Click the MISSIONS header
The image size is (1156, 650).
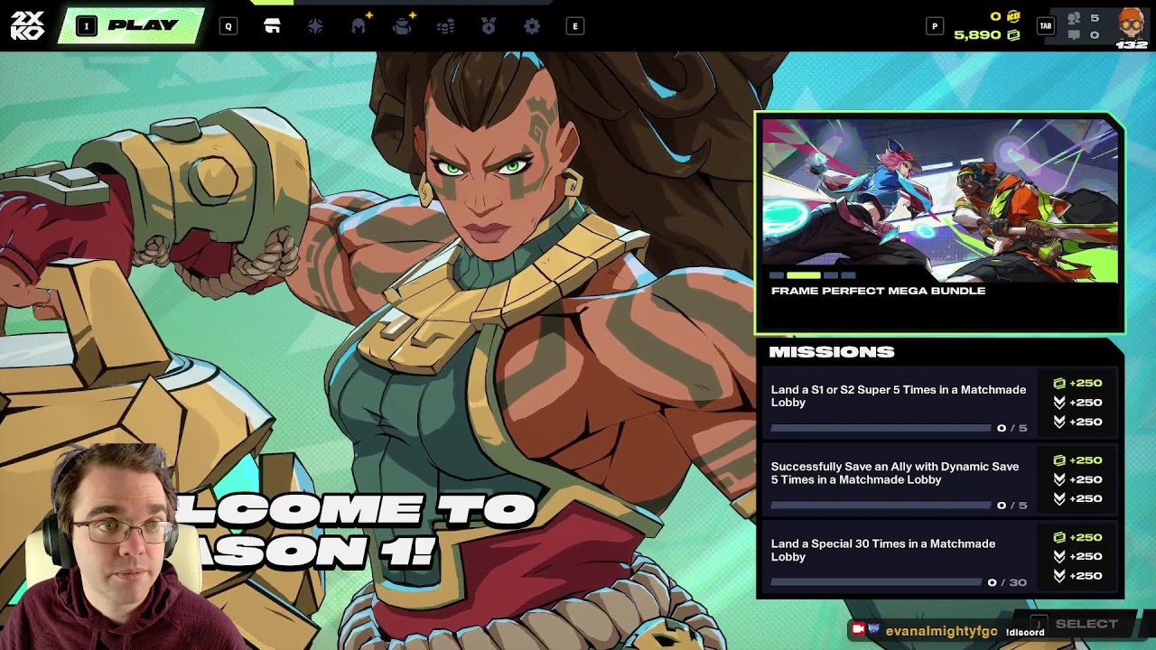pyautogui.click(x=832, y=352)
